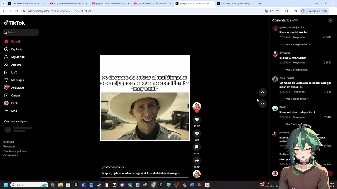This screenshot has height=189, width=337.
Task: Seek on the video progress bar
Action: (x=144, y=177)
